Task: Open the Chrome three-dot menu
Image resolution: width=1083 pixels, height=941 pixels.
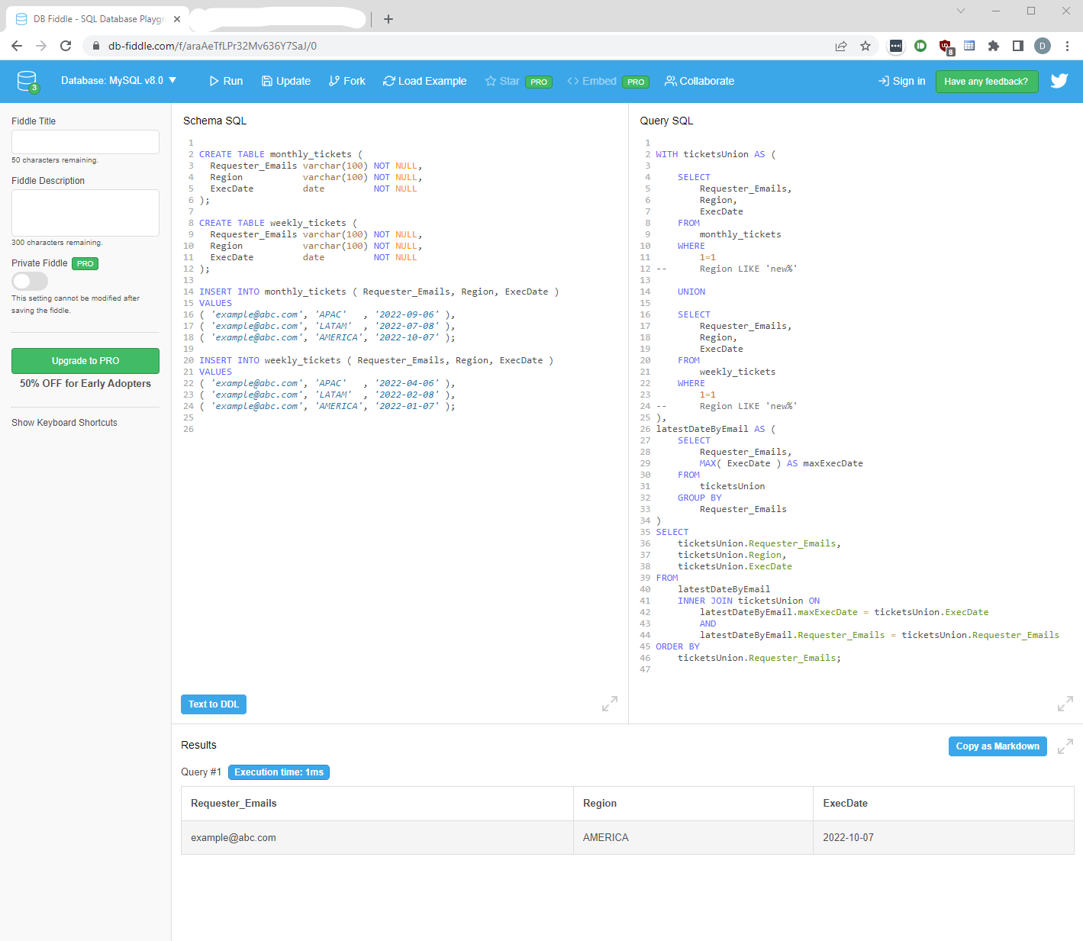Action: (x=1067, y=46)
